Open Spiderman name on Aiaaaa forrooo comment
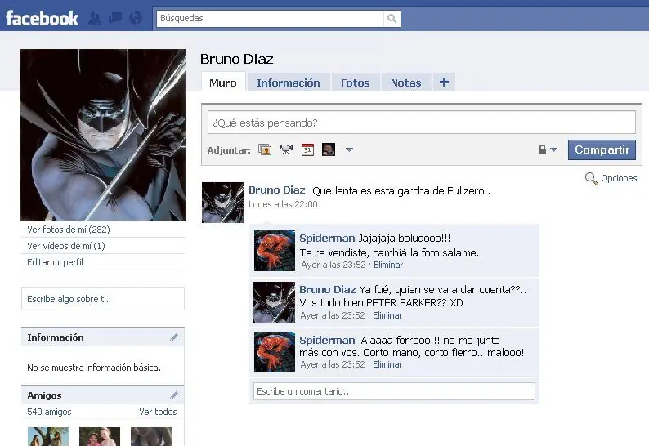 (x=327, y=340)
